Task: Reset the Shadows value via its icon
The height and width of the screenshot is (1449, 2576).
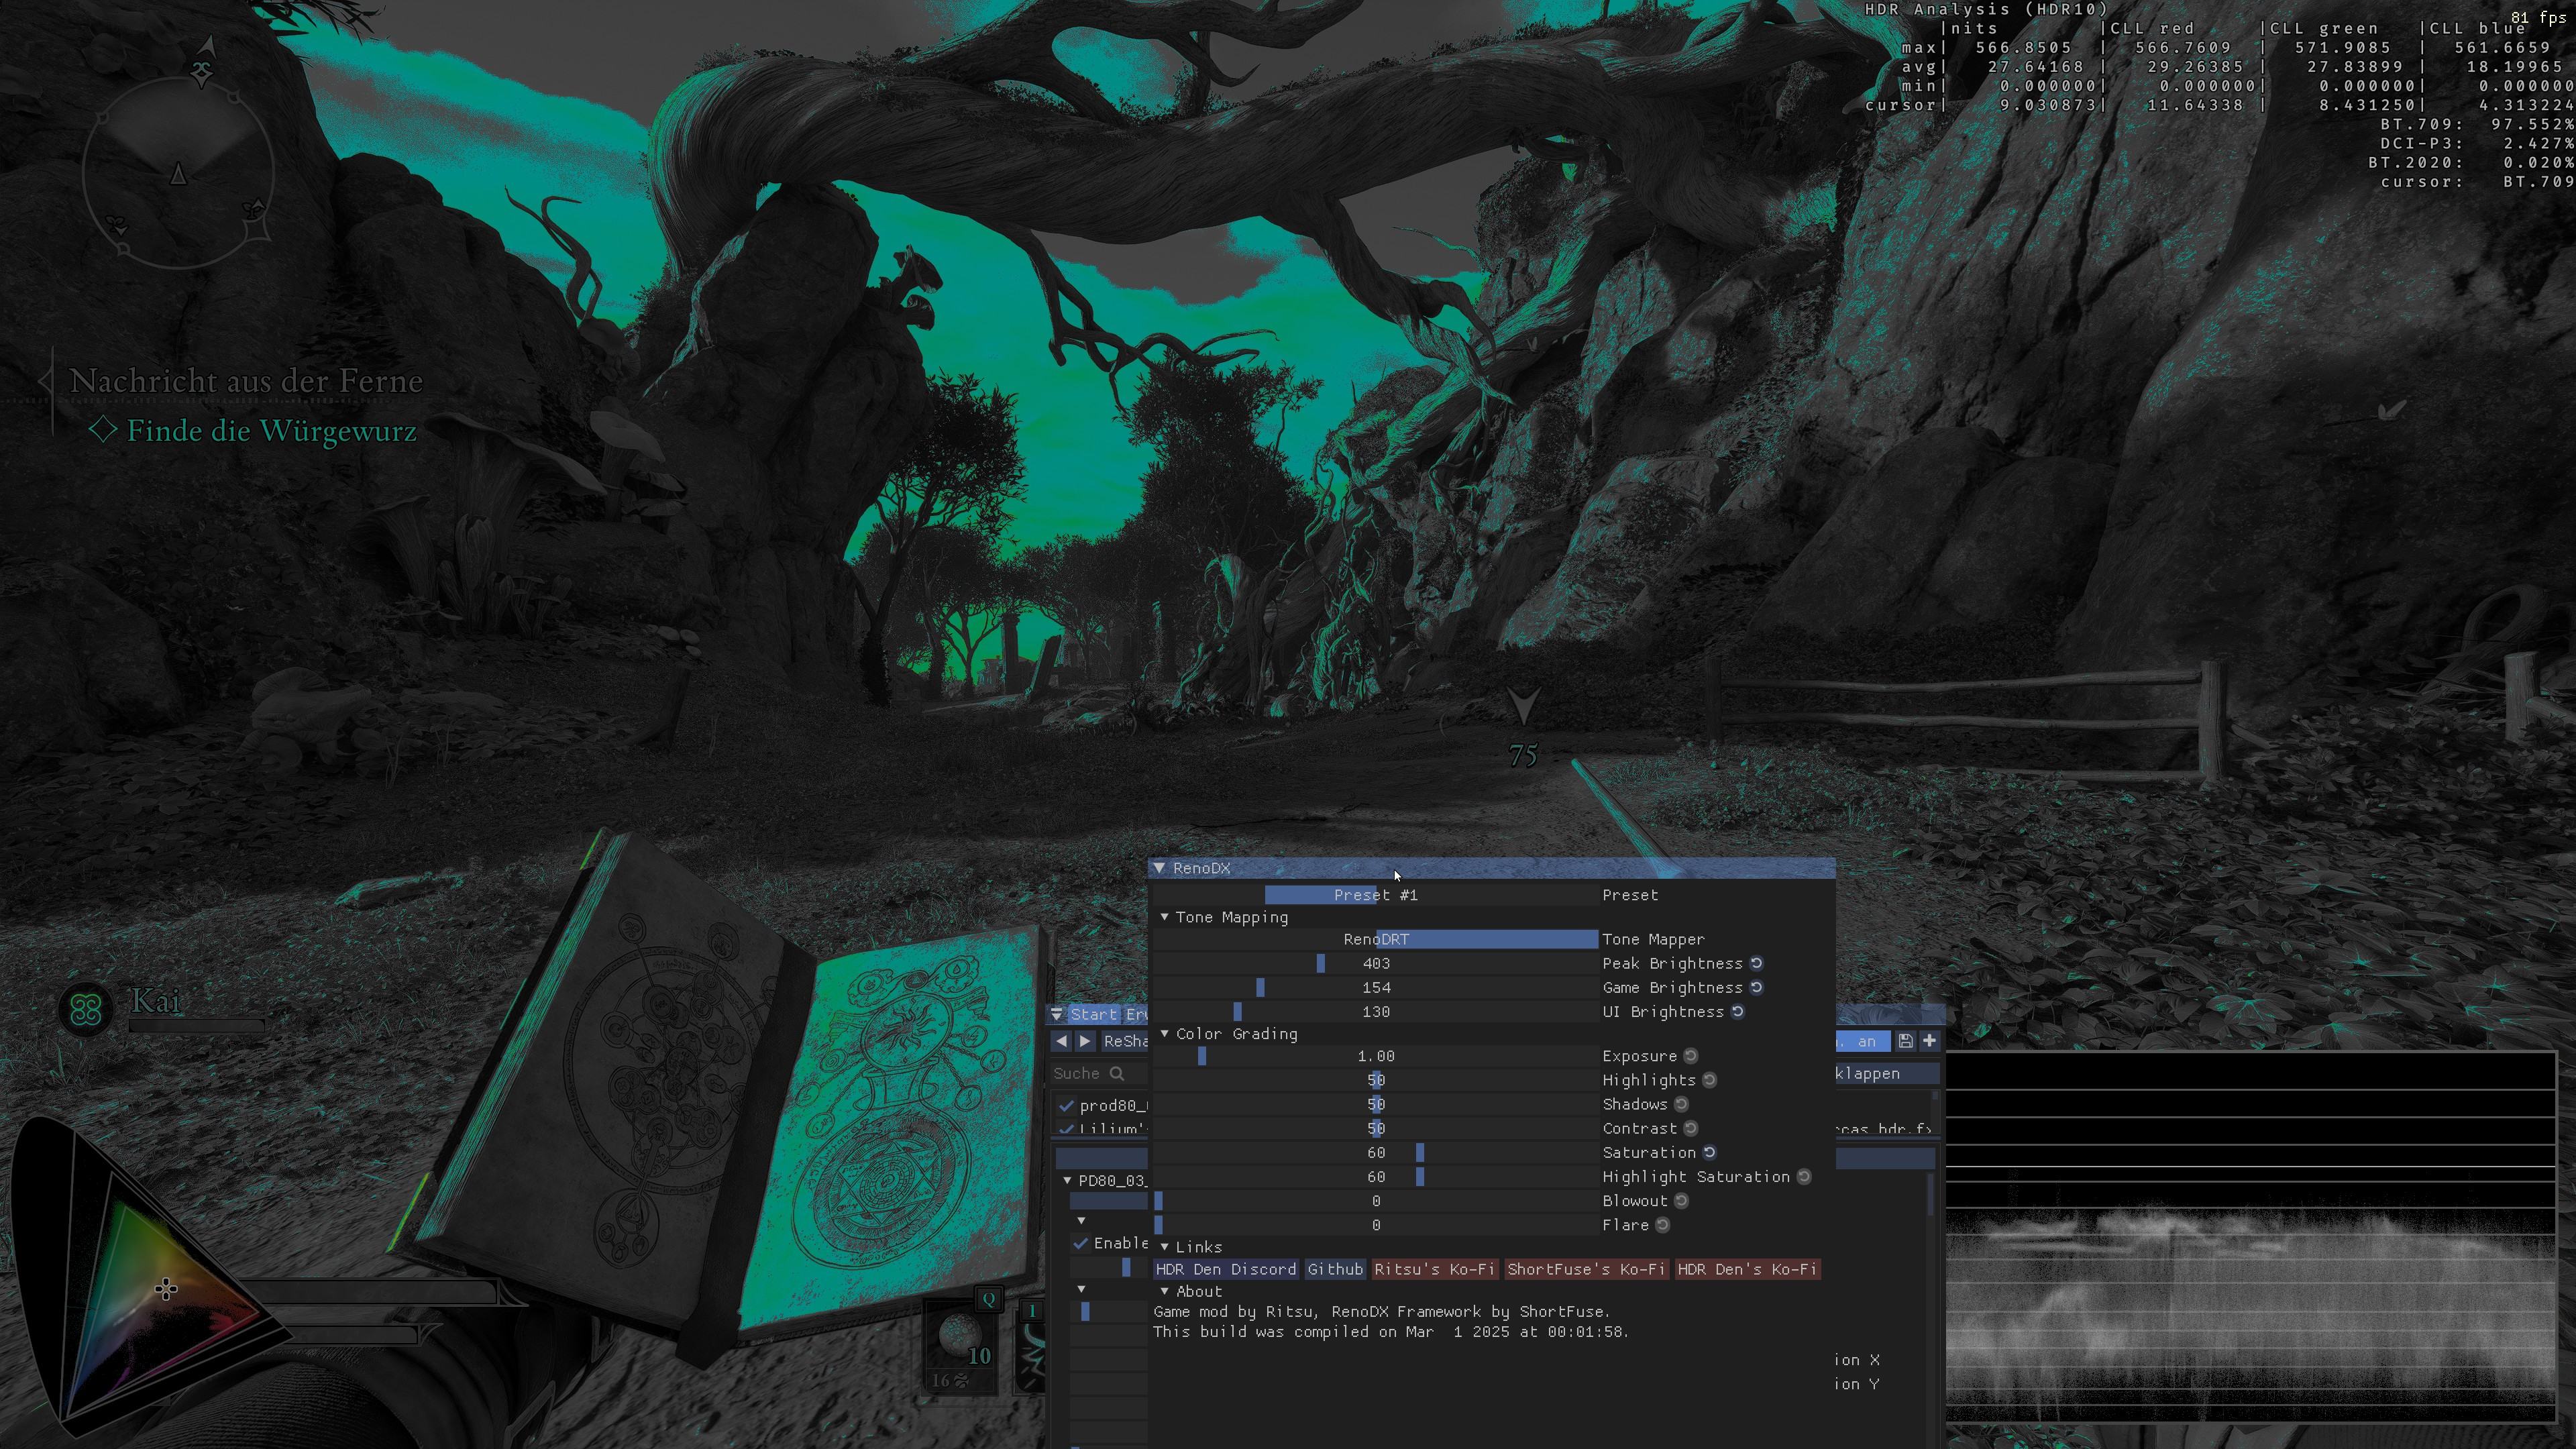Action: click(1681, 1104)
